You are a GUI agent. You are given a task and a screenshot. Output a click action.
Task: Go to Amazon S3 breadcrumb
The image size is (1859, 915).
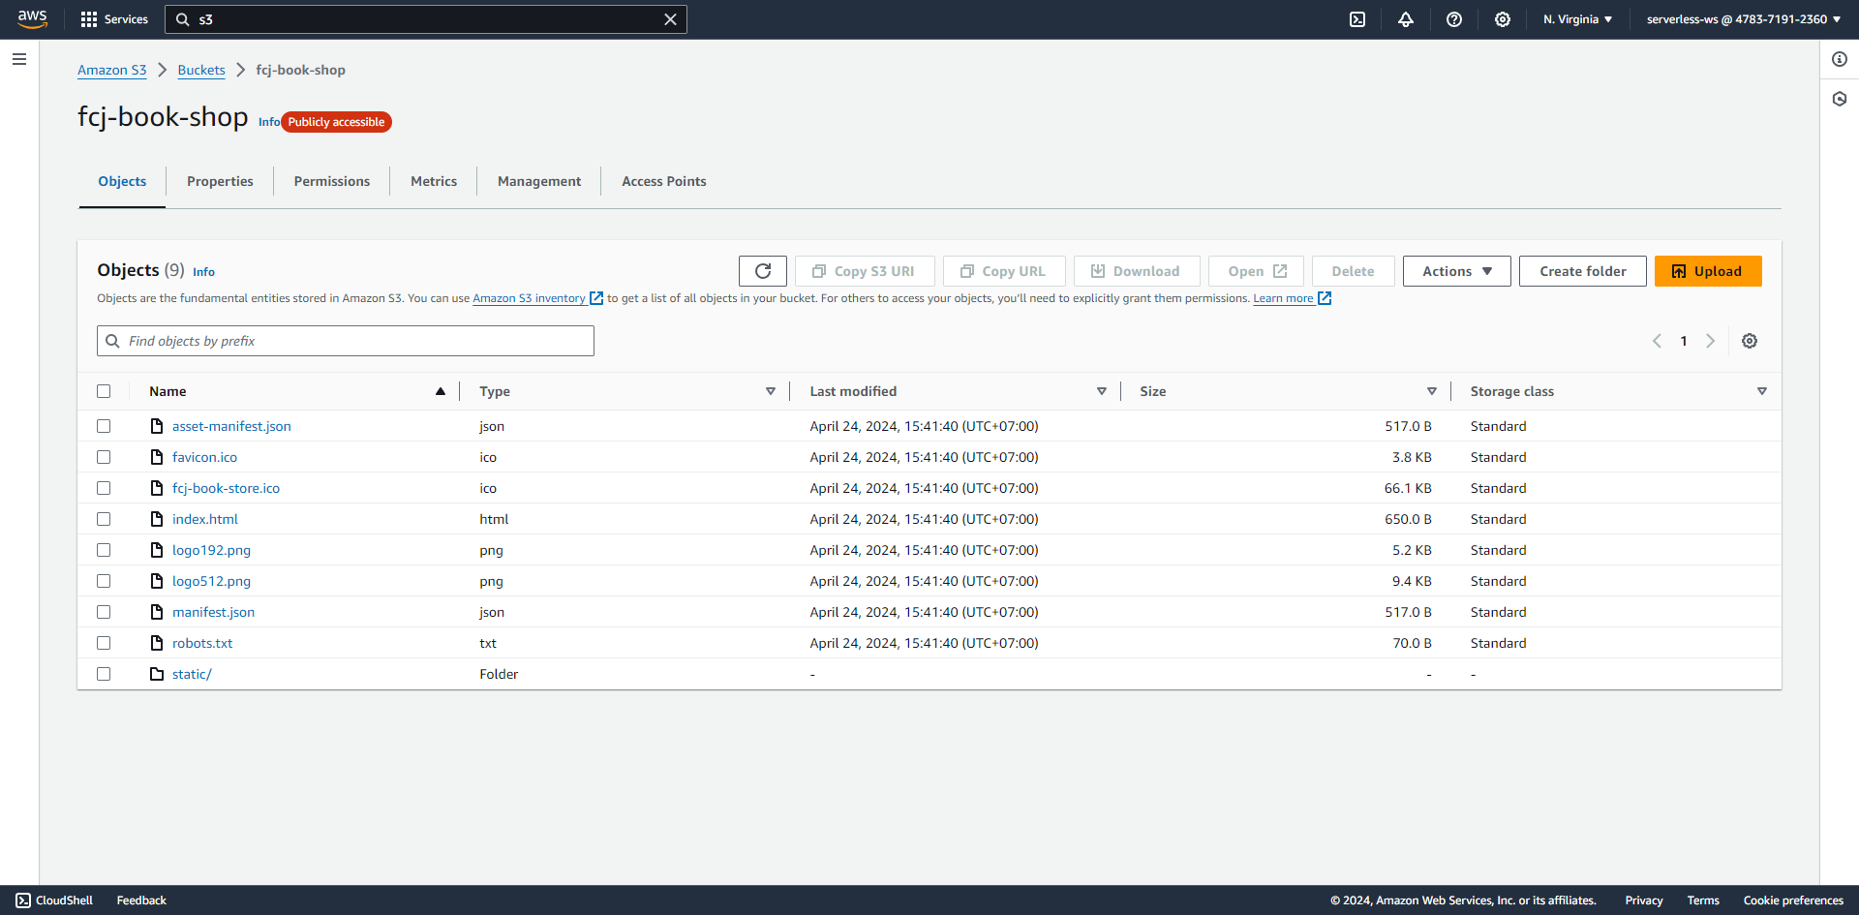click(112, 70)
